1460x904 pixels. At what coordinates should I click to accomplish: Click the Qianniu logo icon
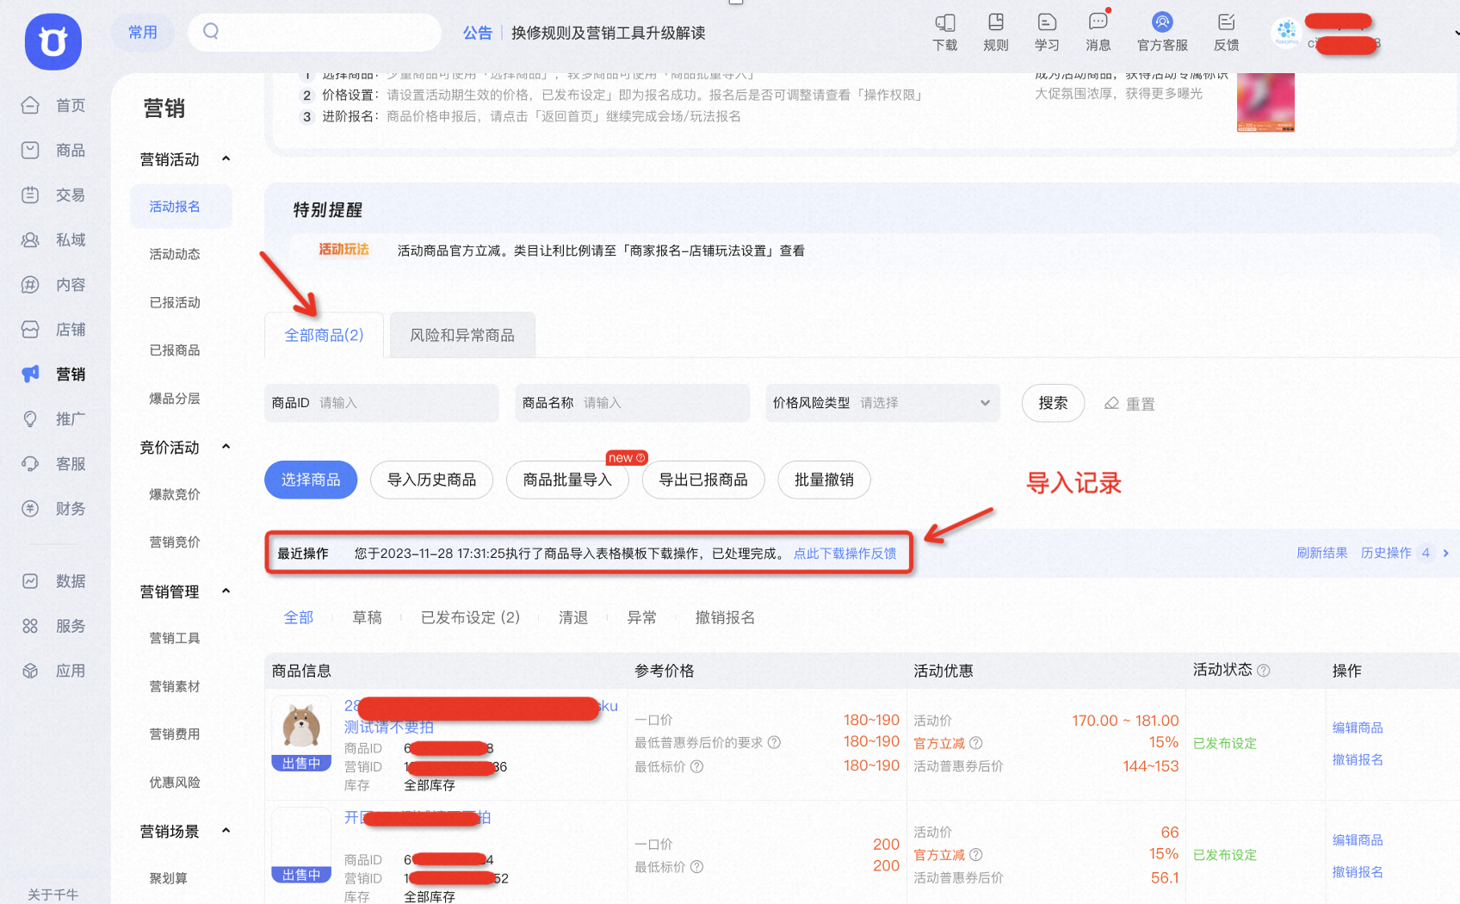(53, 41)
